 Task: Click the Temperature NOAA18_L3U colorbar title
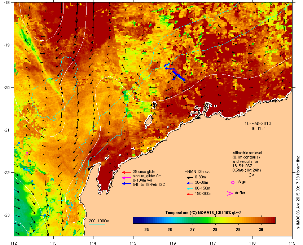point(203,213)
